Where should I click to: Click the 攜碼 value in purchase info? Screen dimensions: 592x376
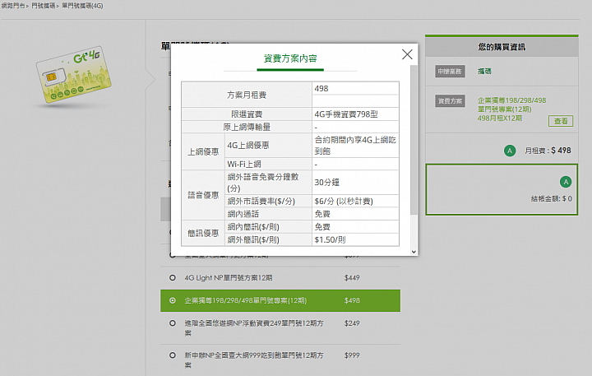point(484,71)
